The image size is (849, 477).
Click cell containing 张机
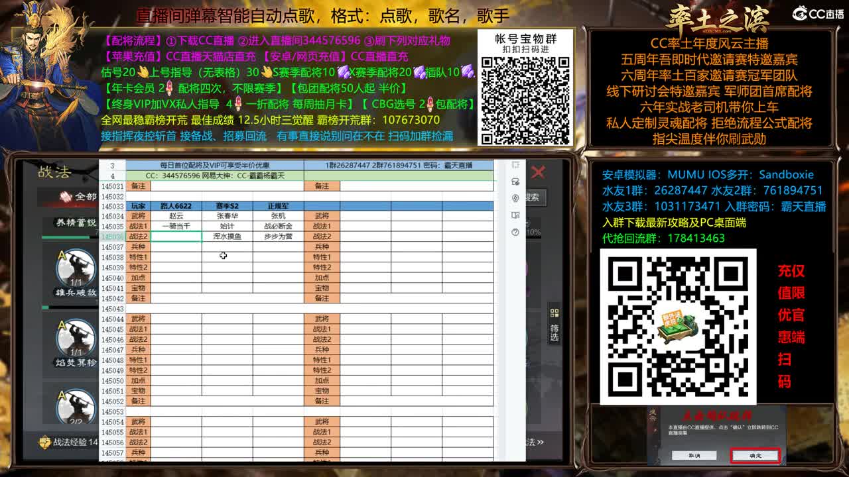tap(278, 216)
